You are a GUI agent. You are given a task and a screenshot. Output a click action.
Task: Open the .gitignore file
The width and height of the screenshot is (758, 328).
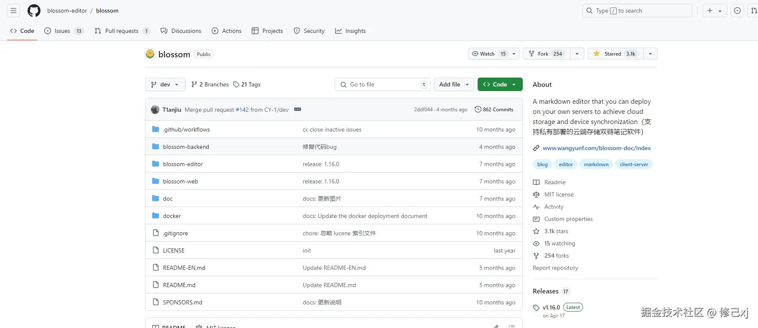click(175, 233)
